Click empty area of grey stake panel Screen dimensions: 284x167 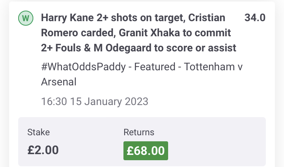217,142
